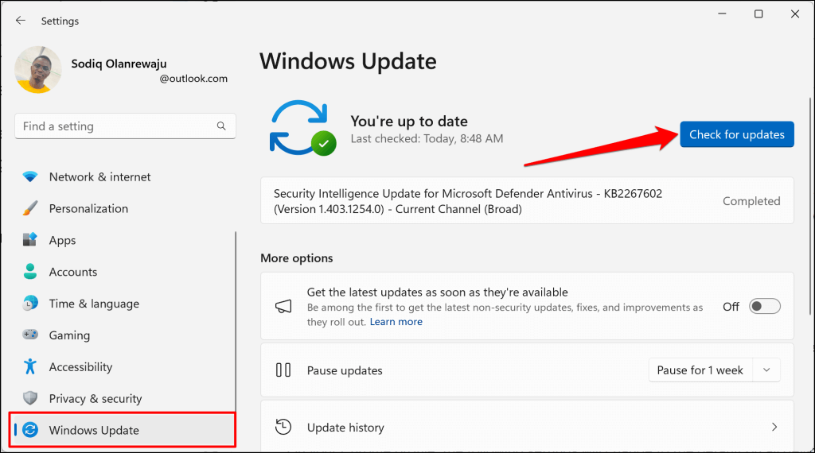
Task: Click the back arrow next to Settings
Action: click(x=20, y=20)
